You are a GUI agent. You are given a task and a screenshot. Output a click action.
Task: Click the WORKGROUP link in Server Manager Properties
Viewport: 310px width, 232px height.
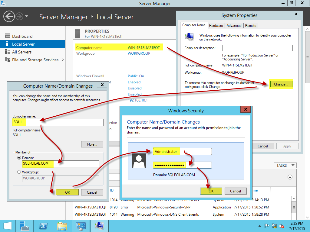[139, 53]
